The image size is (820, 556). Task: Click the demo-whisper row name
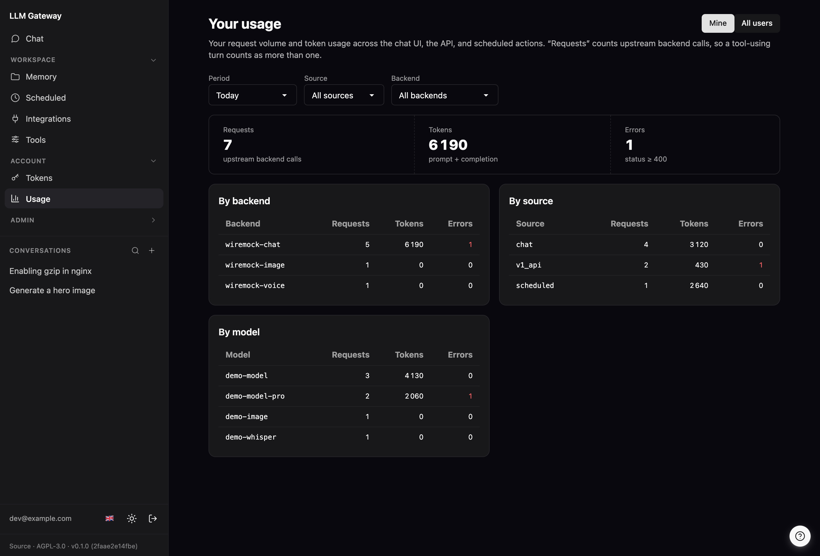click(x=250, y=437)
